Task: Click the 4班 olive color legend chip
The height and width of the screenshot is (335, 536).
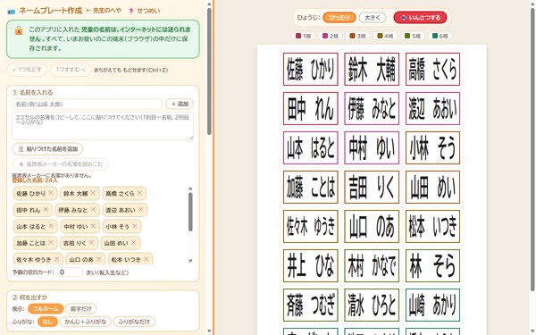Action: [385, 36]
